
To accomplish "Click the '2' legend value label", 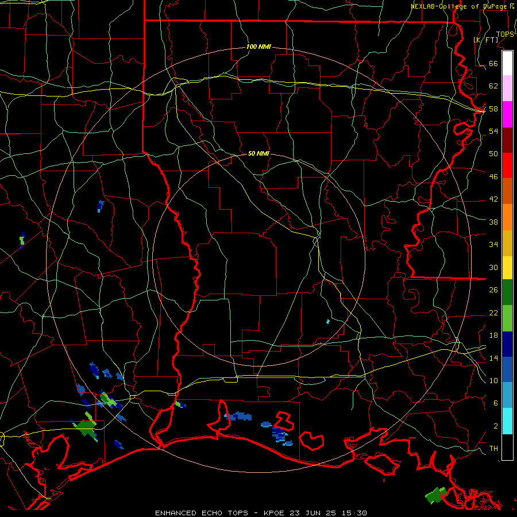I will click(x=496, y=426).
